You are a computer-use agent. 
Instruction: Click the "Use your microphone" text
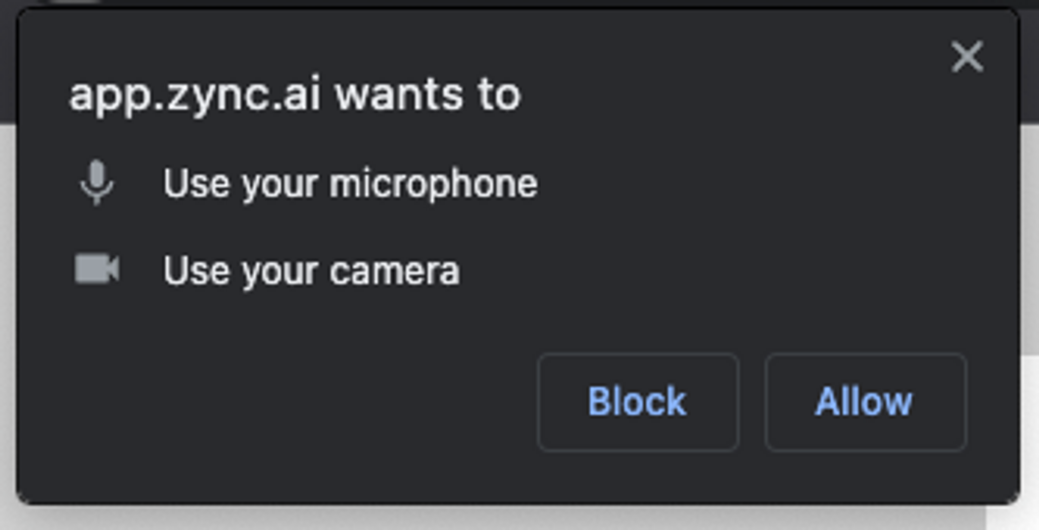click(350, 184)
